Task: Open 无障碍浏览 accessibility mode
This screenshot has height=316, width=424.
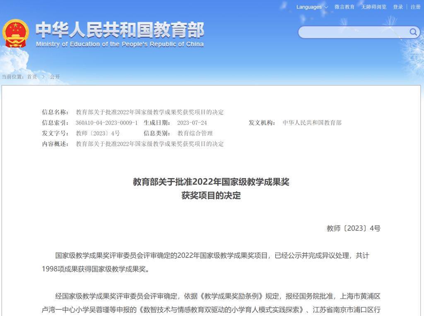Action: click(374, 7)
